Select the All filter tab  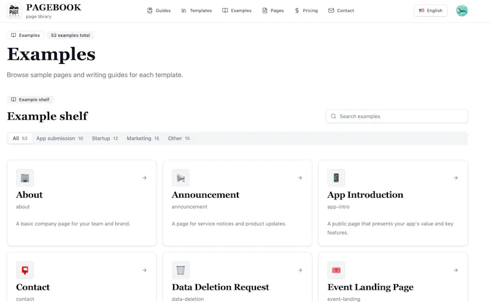pos(20,139)
